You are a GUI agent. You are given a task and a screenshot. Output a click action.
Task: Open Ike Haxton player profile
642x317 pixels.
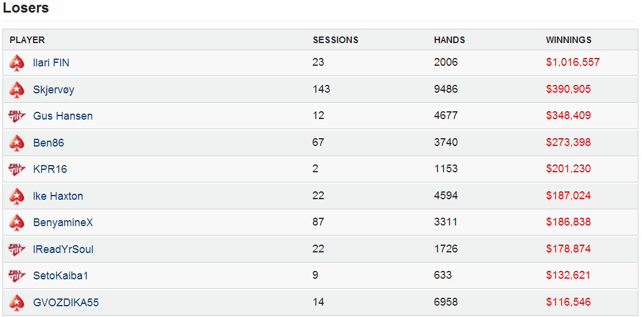(x=58, y=196)
